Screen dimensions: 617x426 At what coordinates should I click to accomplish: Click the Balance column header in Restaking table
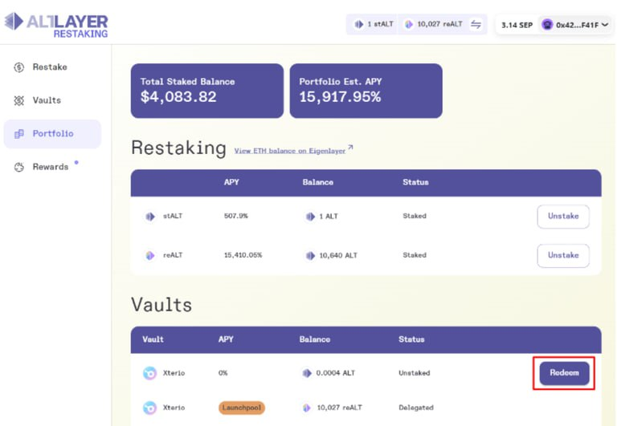click(318, 182)
